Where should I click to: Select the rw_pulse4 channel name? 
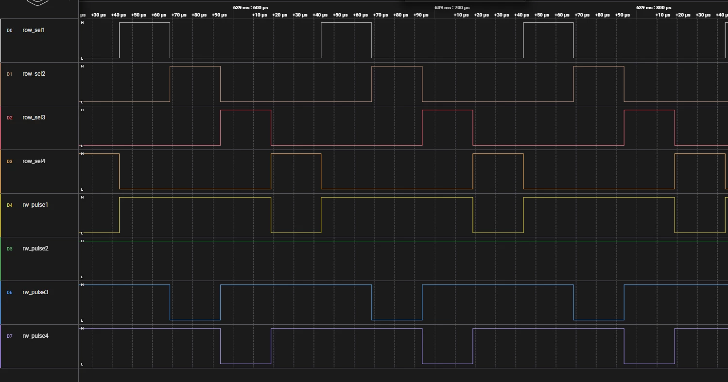click(35, 336)
